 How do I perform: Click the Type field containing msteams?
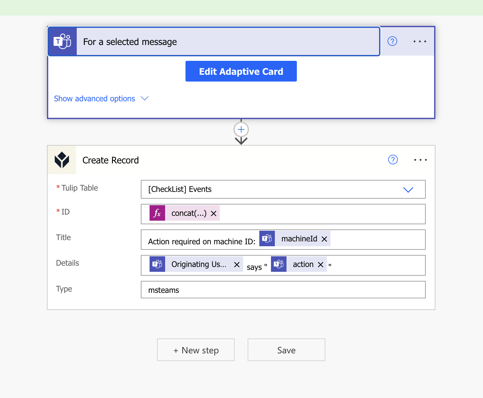283,290
